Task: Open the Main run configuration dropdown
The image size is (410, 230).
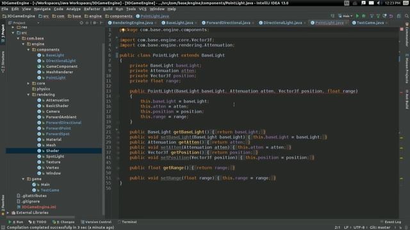Action: [345, 16]
